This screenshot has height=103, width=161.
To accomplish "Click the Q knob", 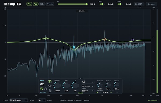I will [75, 85].
